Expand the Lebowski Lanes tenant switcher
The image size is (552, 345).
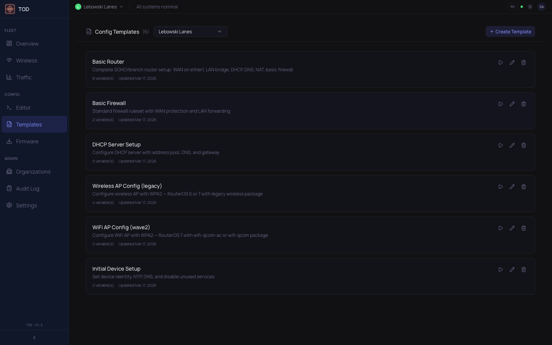(x=100, y=7)
